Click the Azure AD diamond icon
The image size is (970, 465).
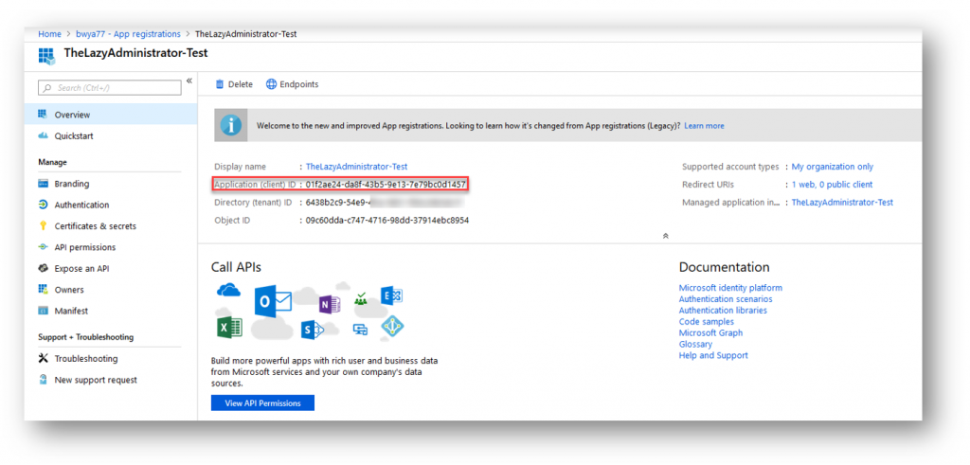click(392, 327)
